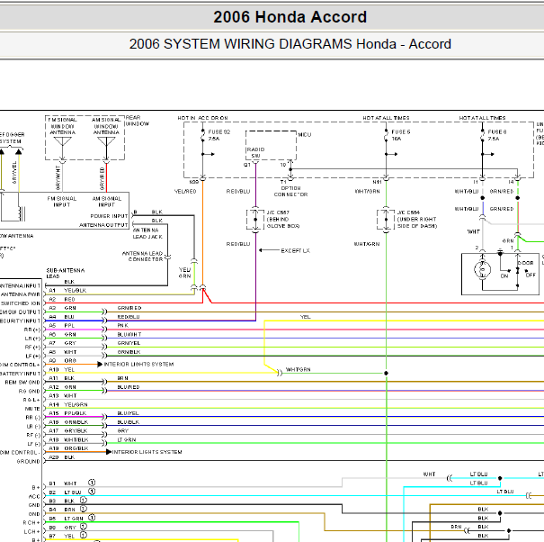Click the "GRN/YEL" wire color label
This screenshot has height=542, width=544.
point(129,343)
